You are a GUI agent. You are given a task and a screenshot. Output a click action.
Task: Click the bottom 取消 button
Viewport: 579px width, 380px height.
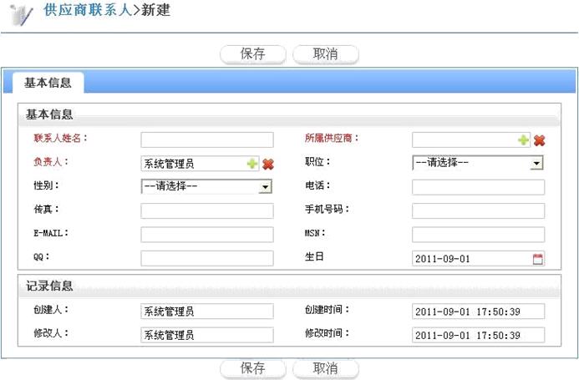[x=325, y=368]
